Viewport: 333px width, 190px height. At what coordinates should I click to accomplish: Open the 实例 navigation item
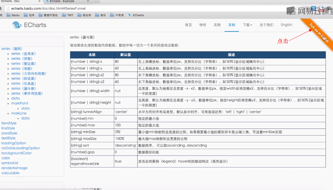pyautogui.click(x=217, y=25)
